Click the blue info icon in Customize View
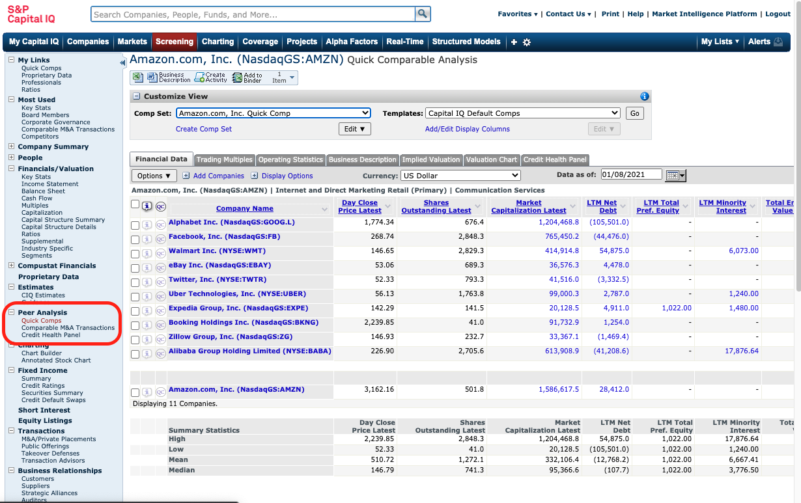 [644, 96]
